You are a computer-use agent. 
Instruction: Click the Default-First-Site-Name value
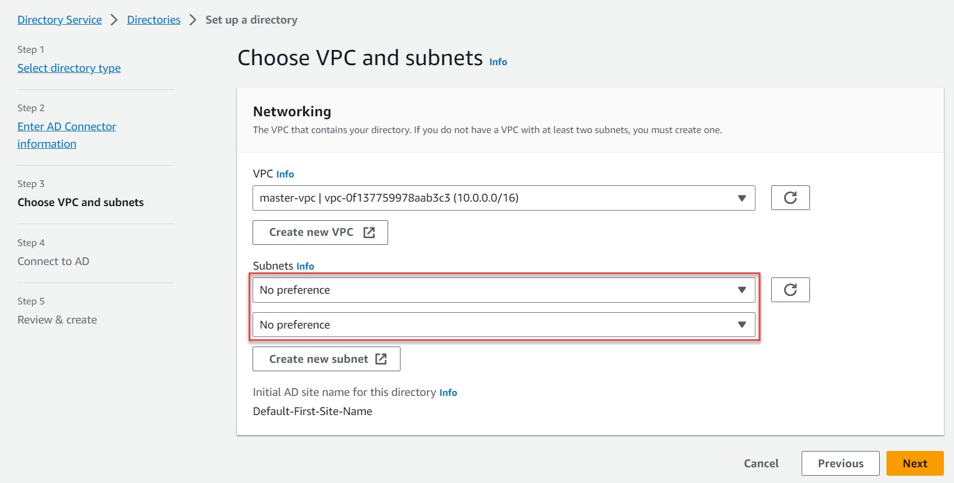pos(312,411)
